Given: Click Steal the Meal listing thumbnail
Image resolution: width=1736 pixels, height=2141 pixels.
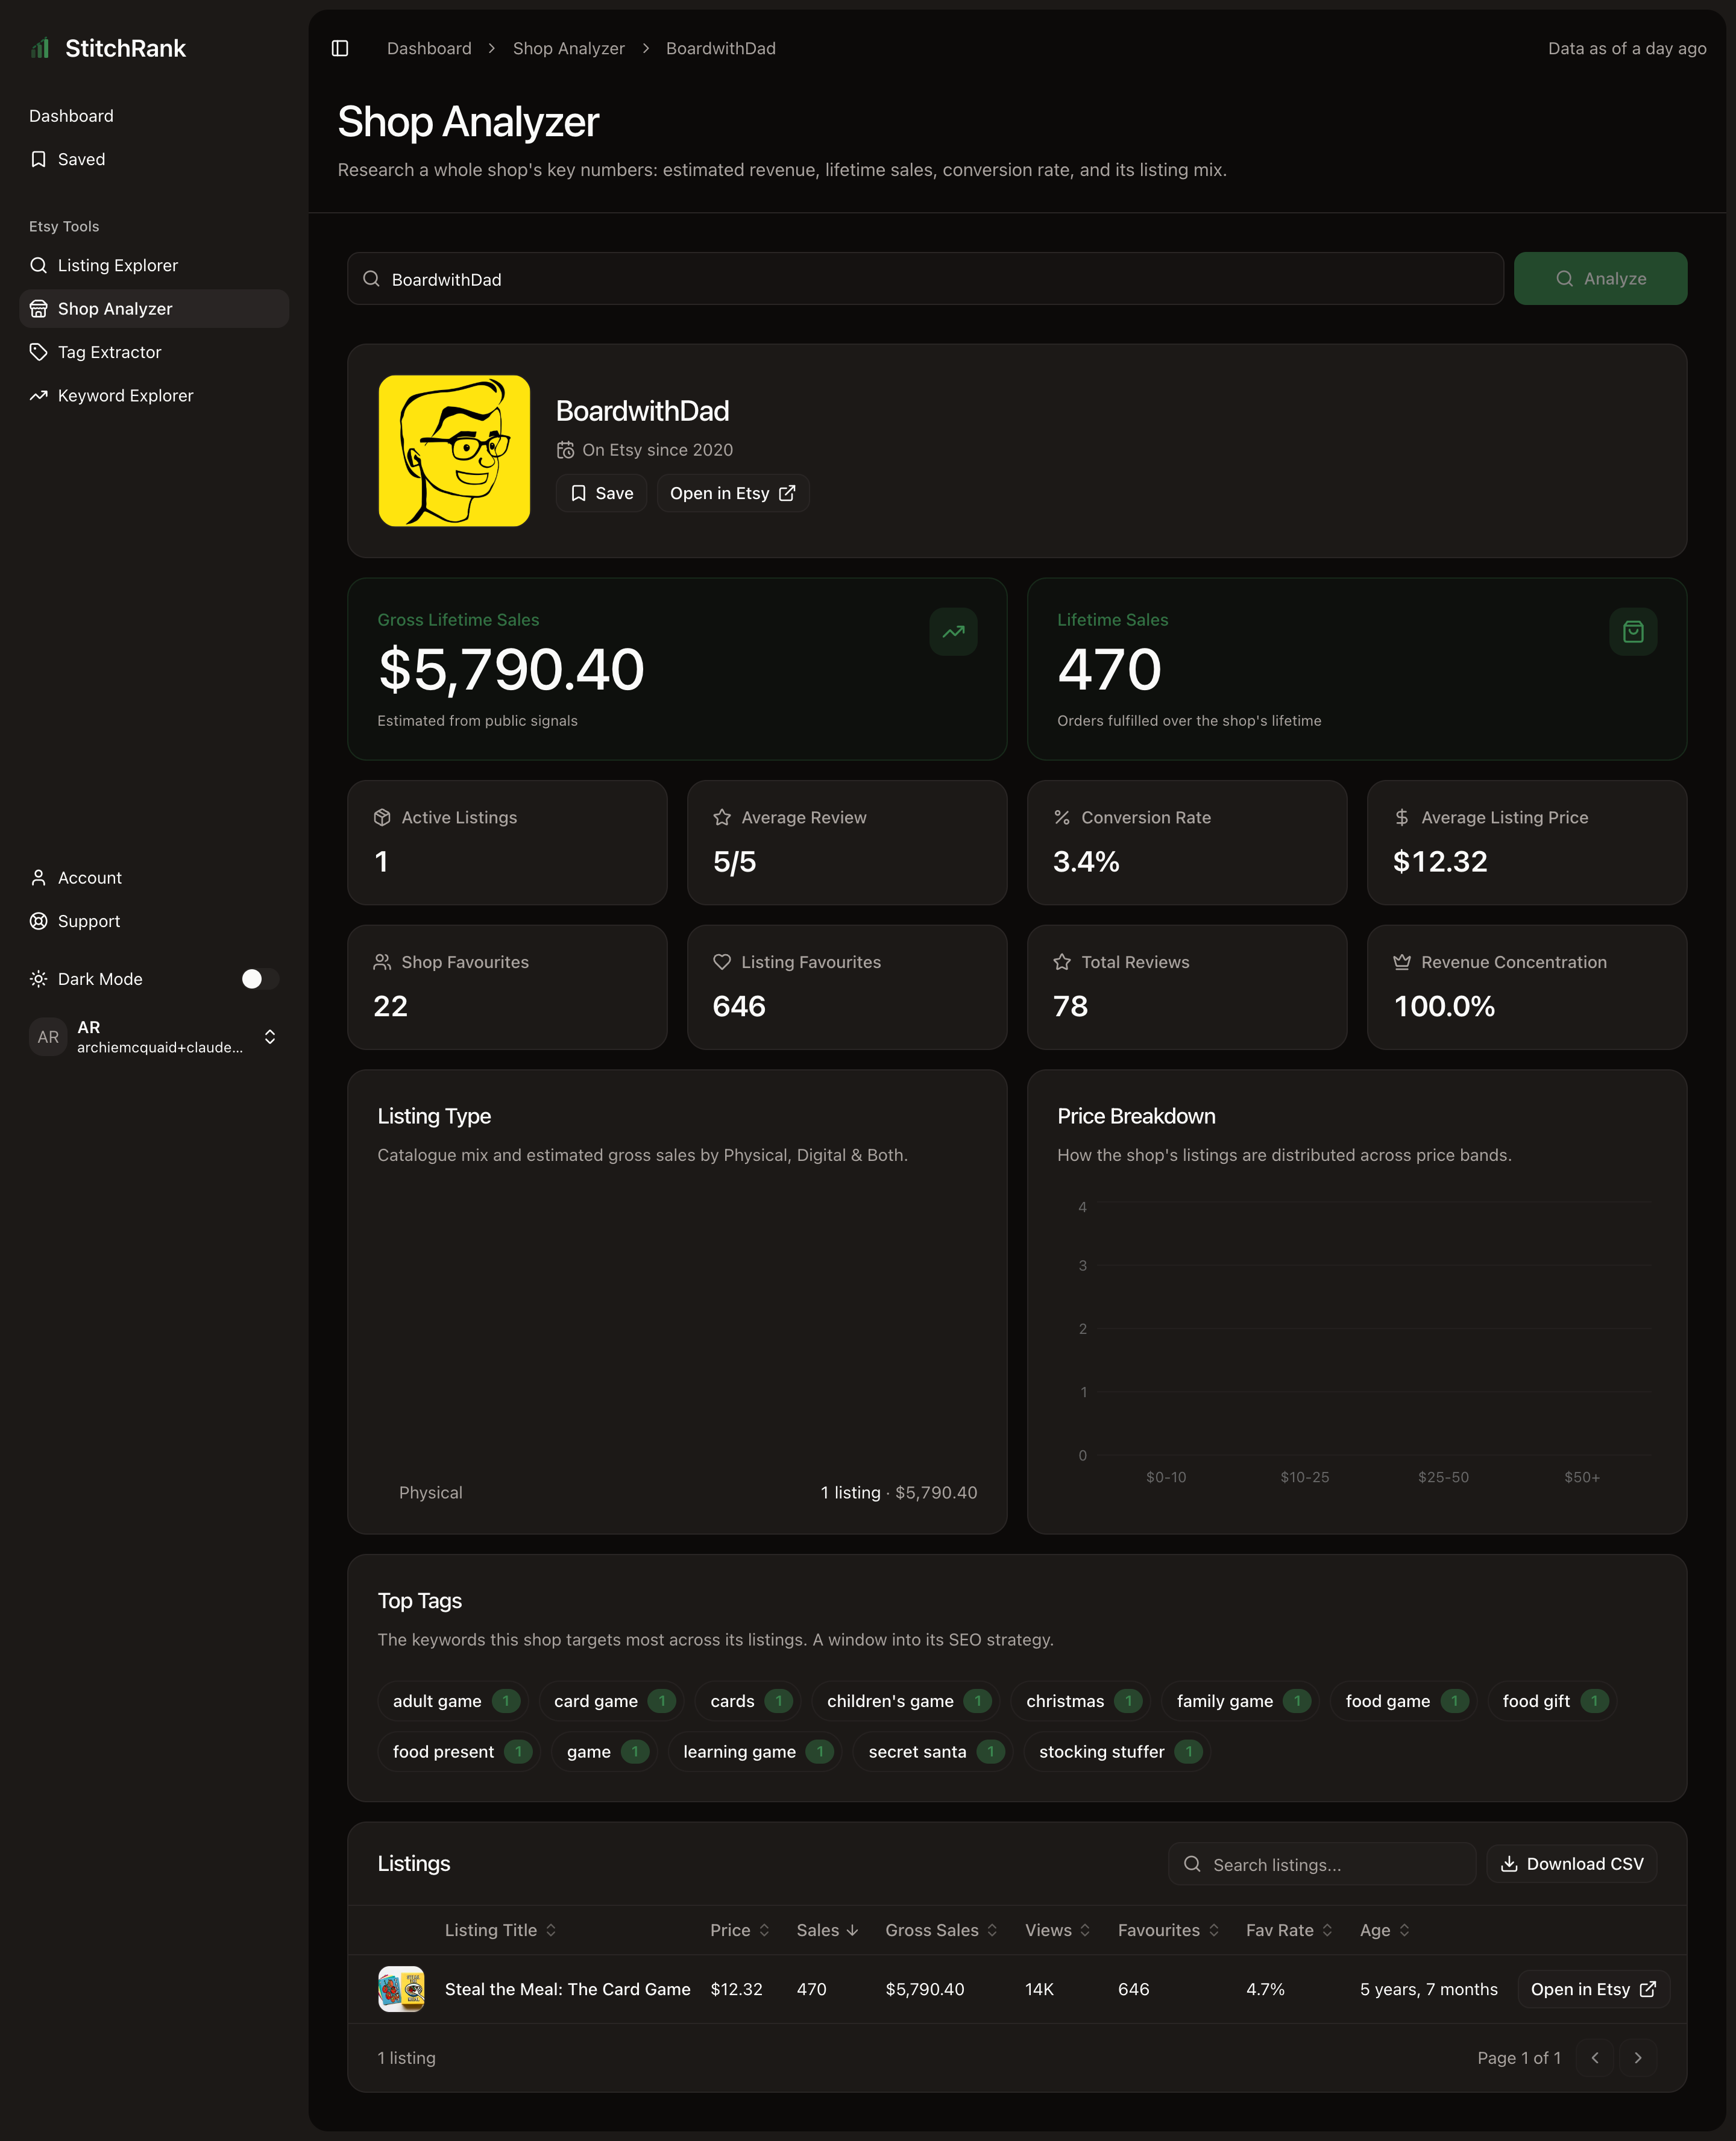Looking at the screenshot, I should [401, 1989].
